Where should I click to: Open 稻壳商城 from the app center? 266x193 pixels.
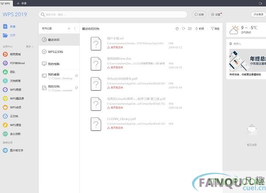[x=12, y=54]
